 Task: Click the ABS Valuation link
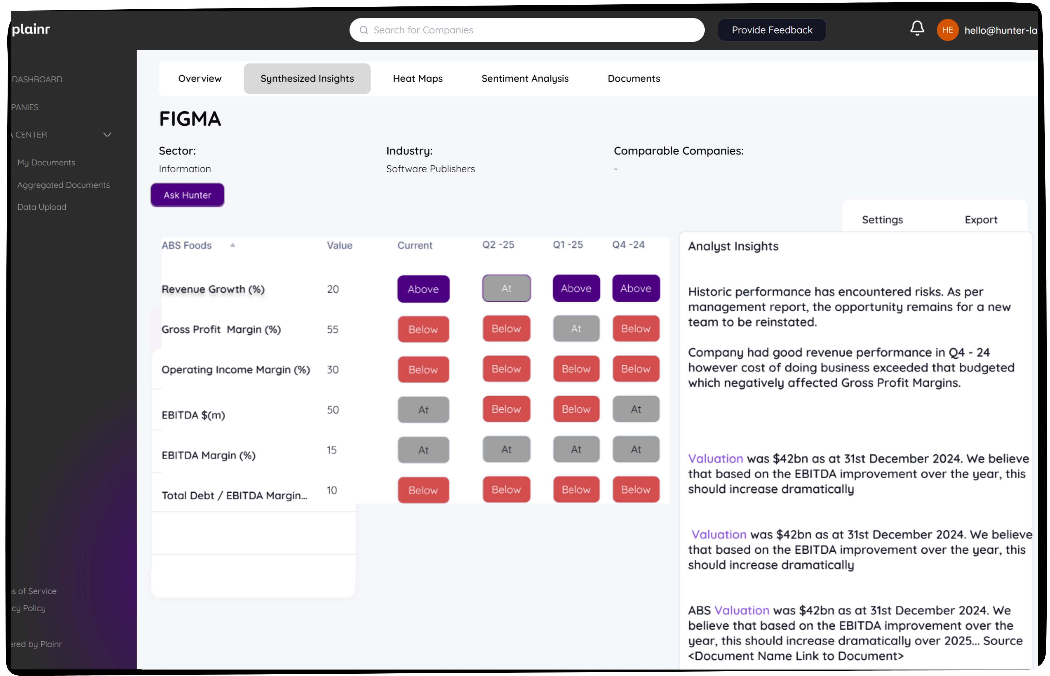pyautogui.click(x=741, y=610)
